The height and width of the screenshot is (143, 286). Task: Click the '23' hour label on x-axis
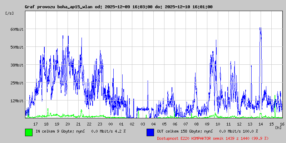click(x=100, y=124)
